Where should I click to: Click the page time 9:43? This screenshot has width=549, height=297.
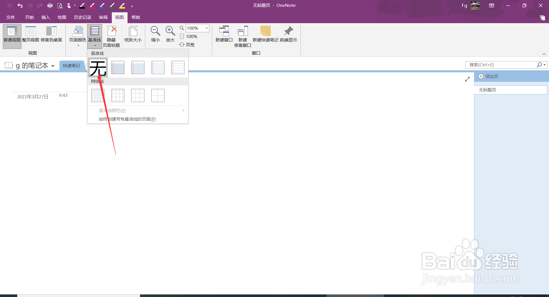(x=63, y=95)
